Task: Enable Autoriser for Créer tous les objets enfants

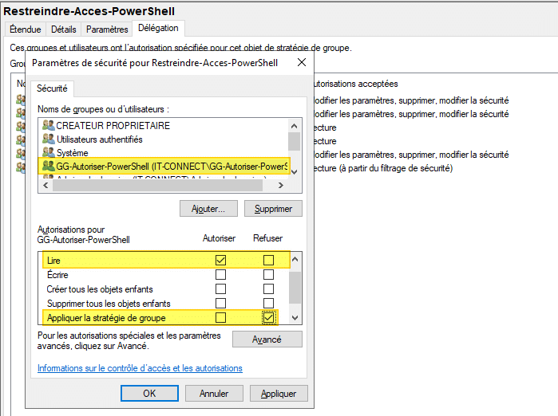Action: pyautogui.click(x=221, y=288)
